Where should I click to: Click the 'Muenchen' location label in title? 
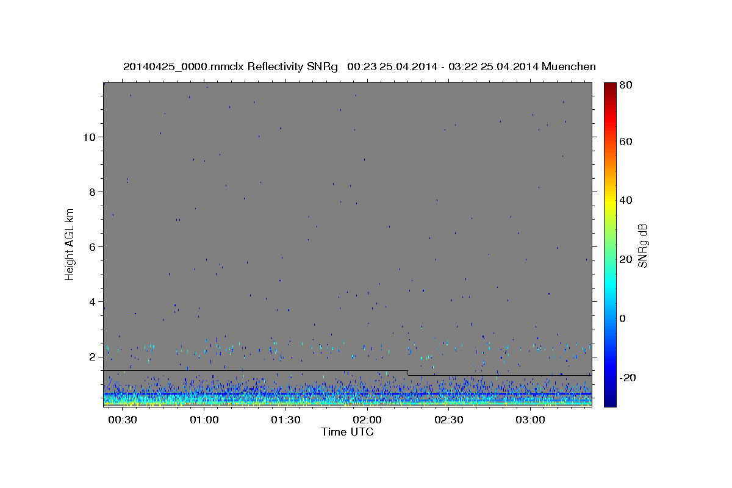[569, 66]
